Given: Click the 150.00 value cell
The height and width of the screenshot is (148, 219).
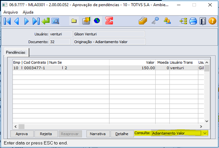Looking at the screenshot, I should pos(132,68).
